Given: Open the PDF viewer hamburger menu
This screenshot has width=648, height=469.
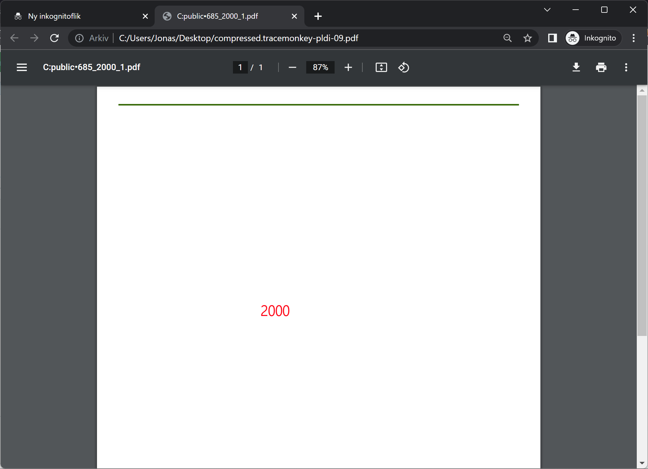Looking at the screenshot, I should (22, 67).
